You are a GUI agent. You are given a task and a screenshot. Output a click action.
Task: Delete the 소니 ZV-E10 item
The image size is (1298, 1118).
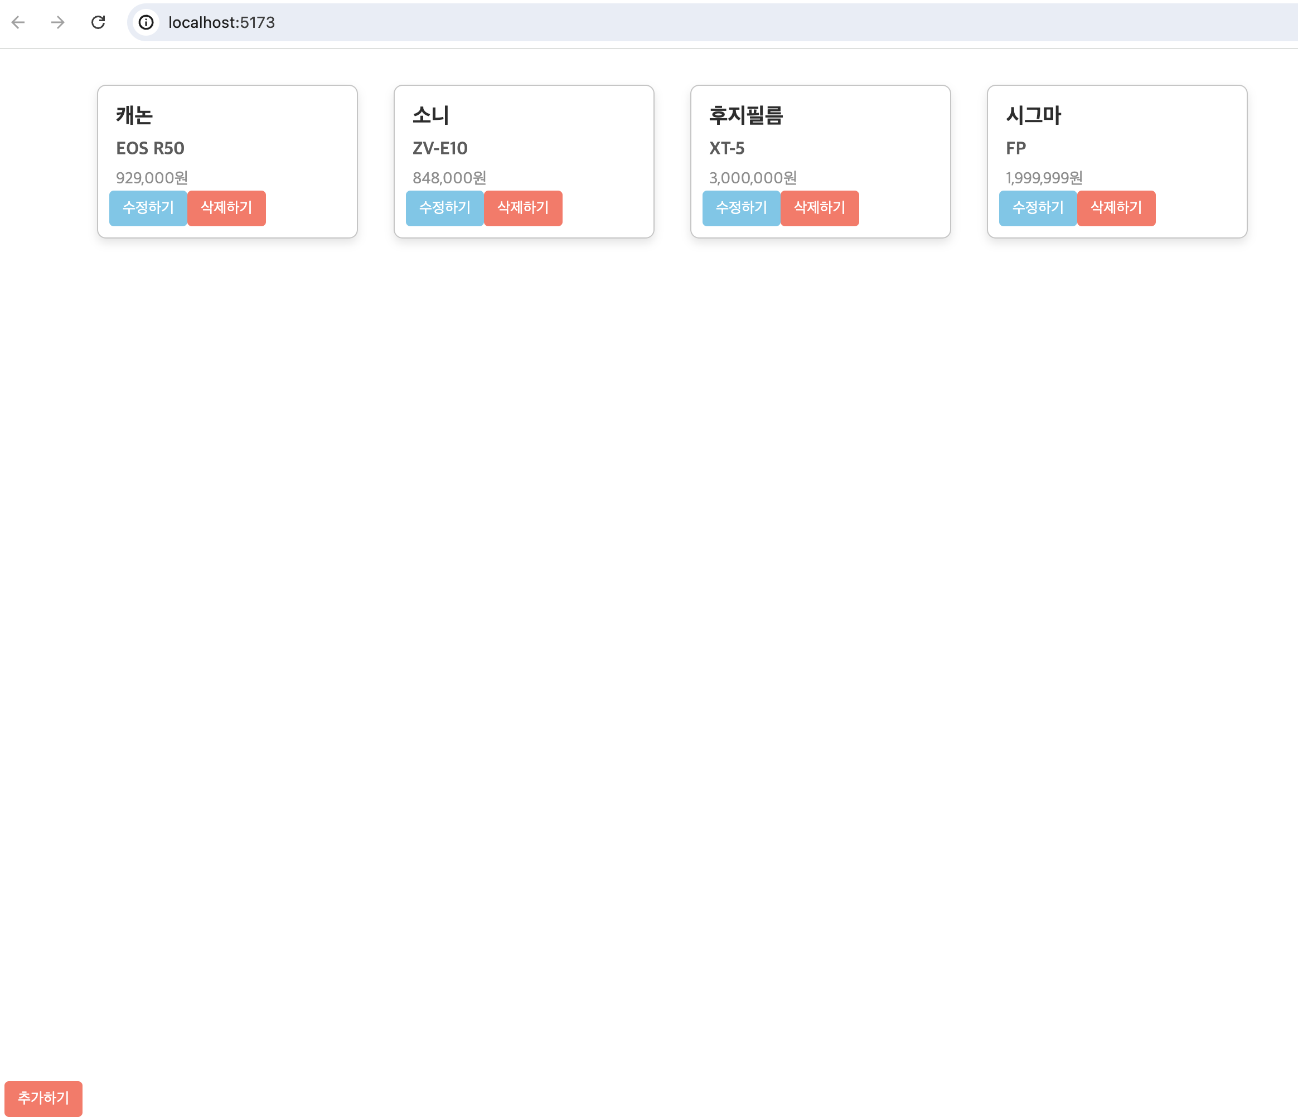pyautogui.click(x=522, y=208)
